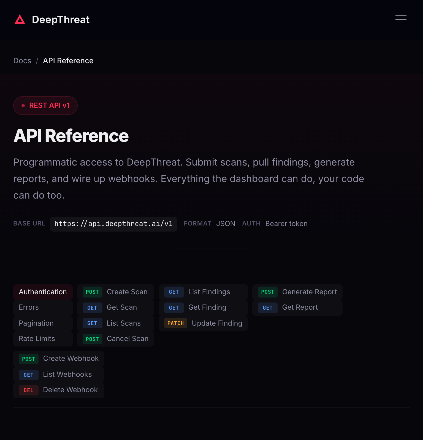
Task: Jump to Cancel Scan endpoint
Action: [x=116, y=339]
